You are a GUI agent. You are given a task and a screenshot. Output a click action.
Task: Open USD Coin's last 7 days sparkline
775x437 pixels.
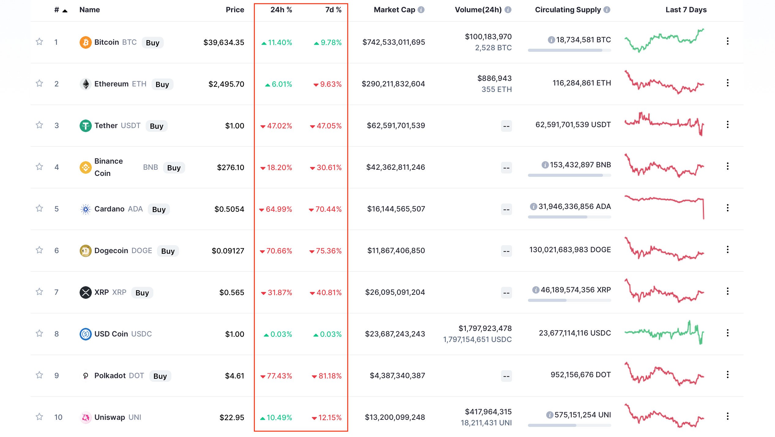tap(664, 332)
